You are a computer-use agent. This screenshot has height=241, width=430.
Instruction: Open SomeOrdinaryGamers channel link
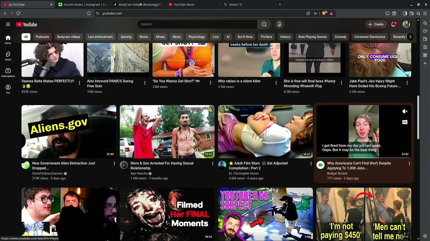tap(47, 173)
